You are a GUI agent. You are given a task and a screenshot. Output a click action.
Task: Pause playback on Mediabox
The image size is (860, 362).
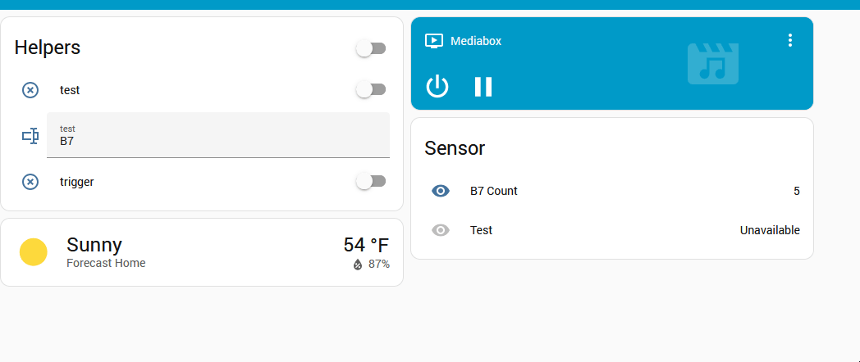(483, 86)
